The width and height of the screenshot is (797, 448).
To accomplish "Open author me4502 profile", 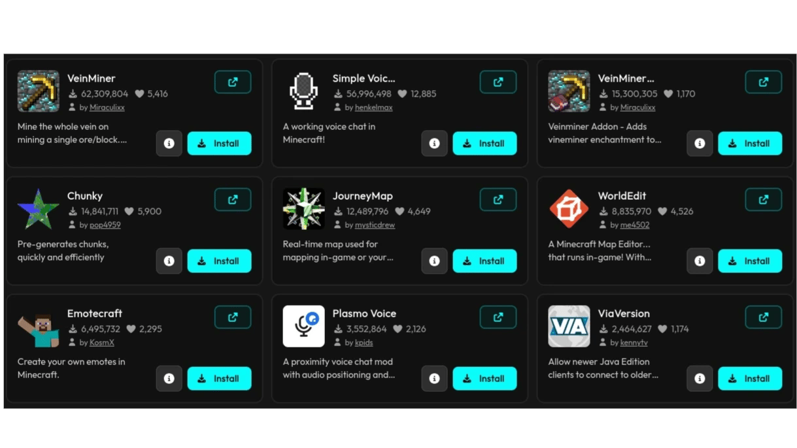I will pos(635,225).
